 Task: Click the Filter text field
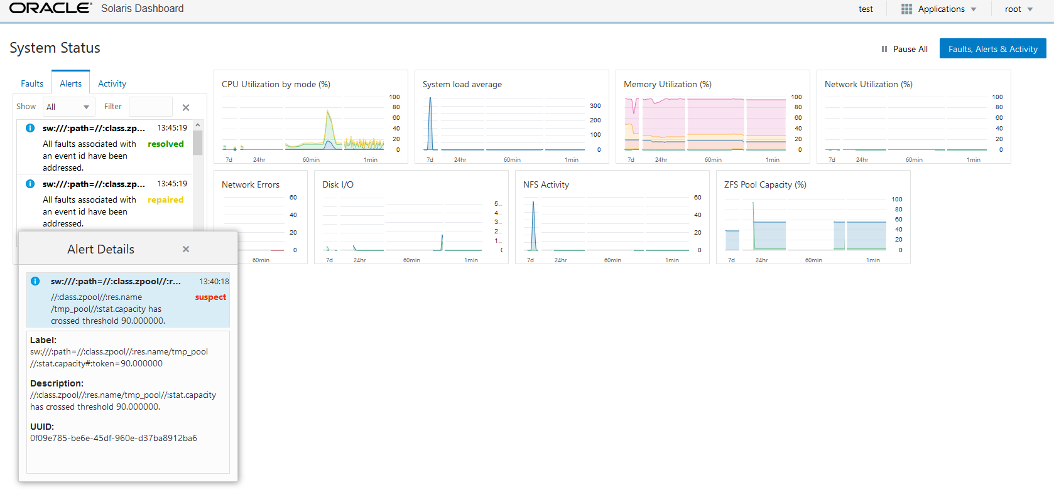(151, 107)
